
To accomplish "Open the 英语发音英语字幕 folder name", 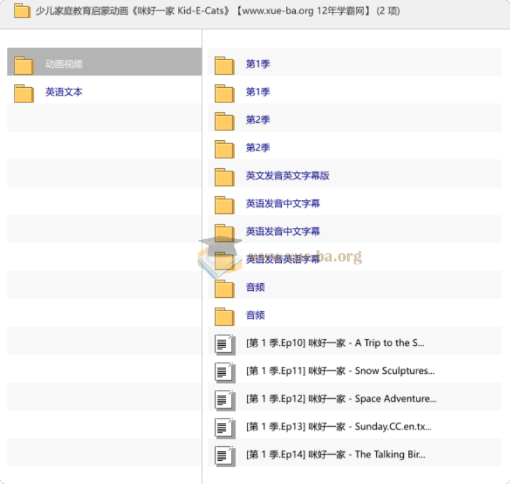I will click(283, 259).
